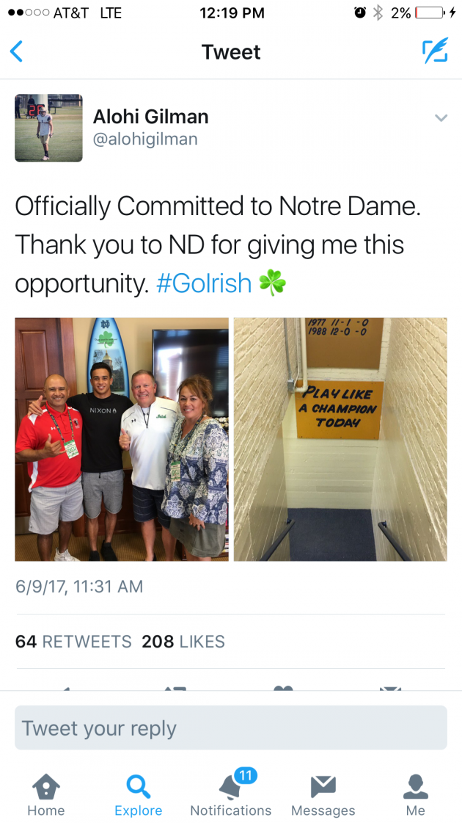462x823 pixels.
Task: Open the #GoIrish hashtag link
Action: (x=204, y=283)
